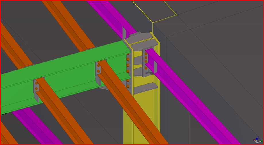The image size is (264, 145).
Task: Click the XYZ coordinate axis indicator
Action: tap(257, 140)
